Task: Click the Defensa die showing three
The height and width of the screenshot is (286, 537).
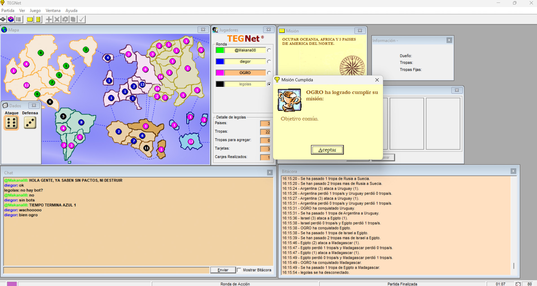Action: (x=30, y=123)
